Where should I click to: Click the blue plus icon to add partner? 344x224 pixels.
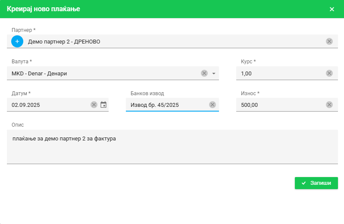(x=17, y=41)
